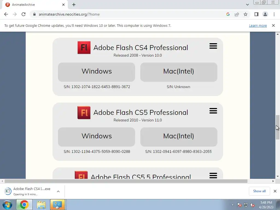Click the horizontal scrollbar thumb
280x210 pixels.
click(126, 181)
